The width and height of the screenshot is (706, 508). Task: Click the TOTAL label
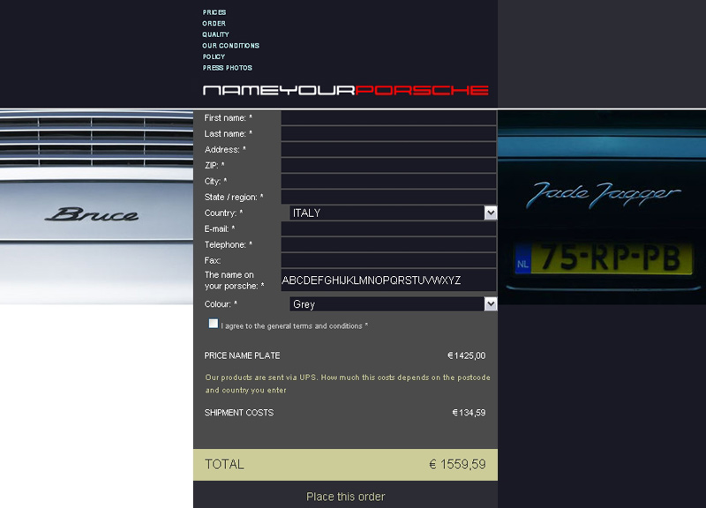point(224,465)
